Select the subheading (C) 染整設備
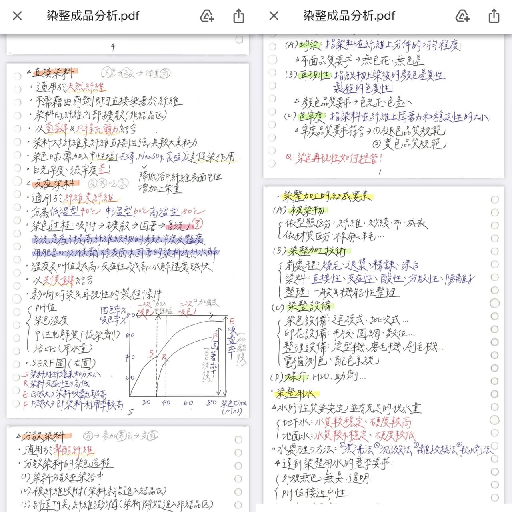Viewport: 512px width, 512px height. 302,307
